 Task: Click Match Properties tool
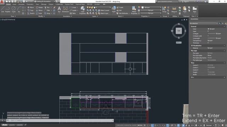tap(134, 10)
